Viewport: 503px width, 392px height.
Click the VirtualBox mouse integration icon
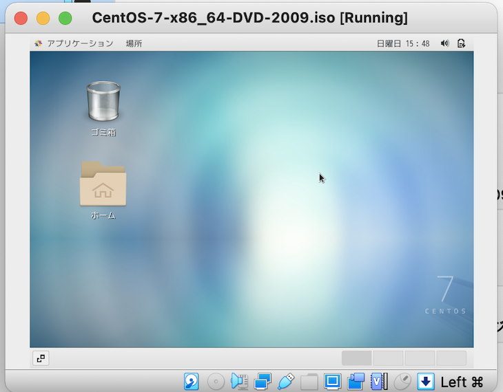point(402,382)
